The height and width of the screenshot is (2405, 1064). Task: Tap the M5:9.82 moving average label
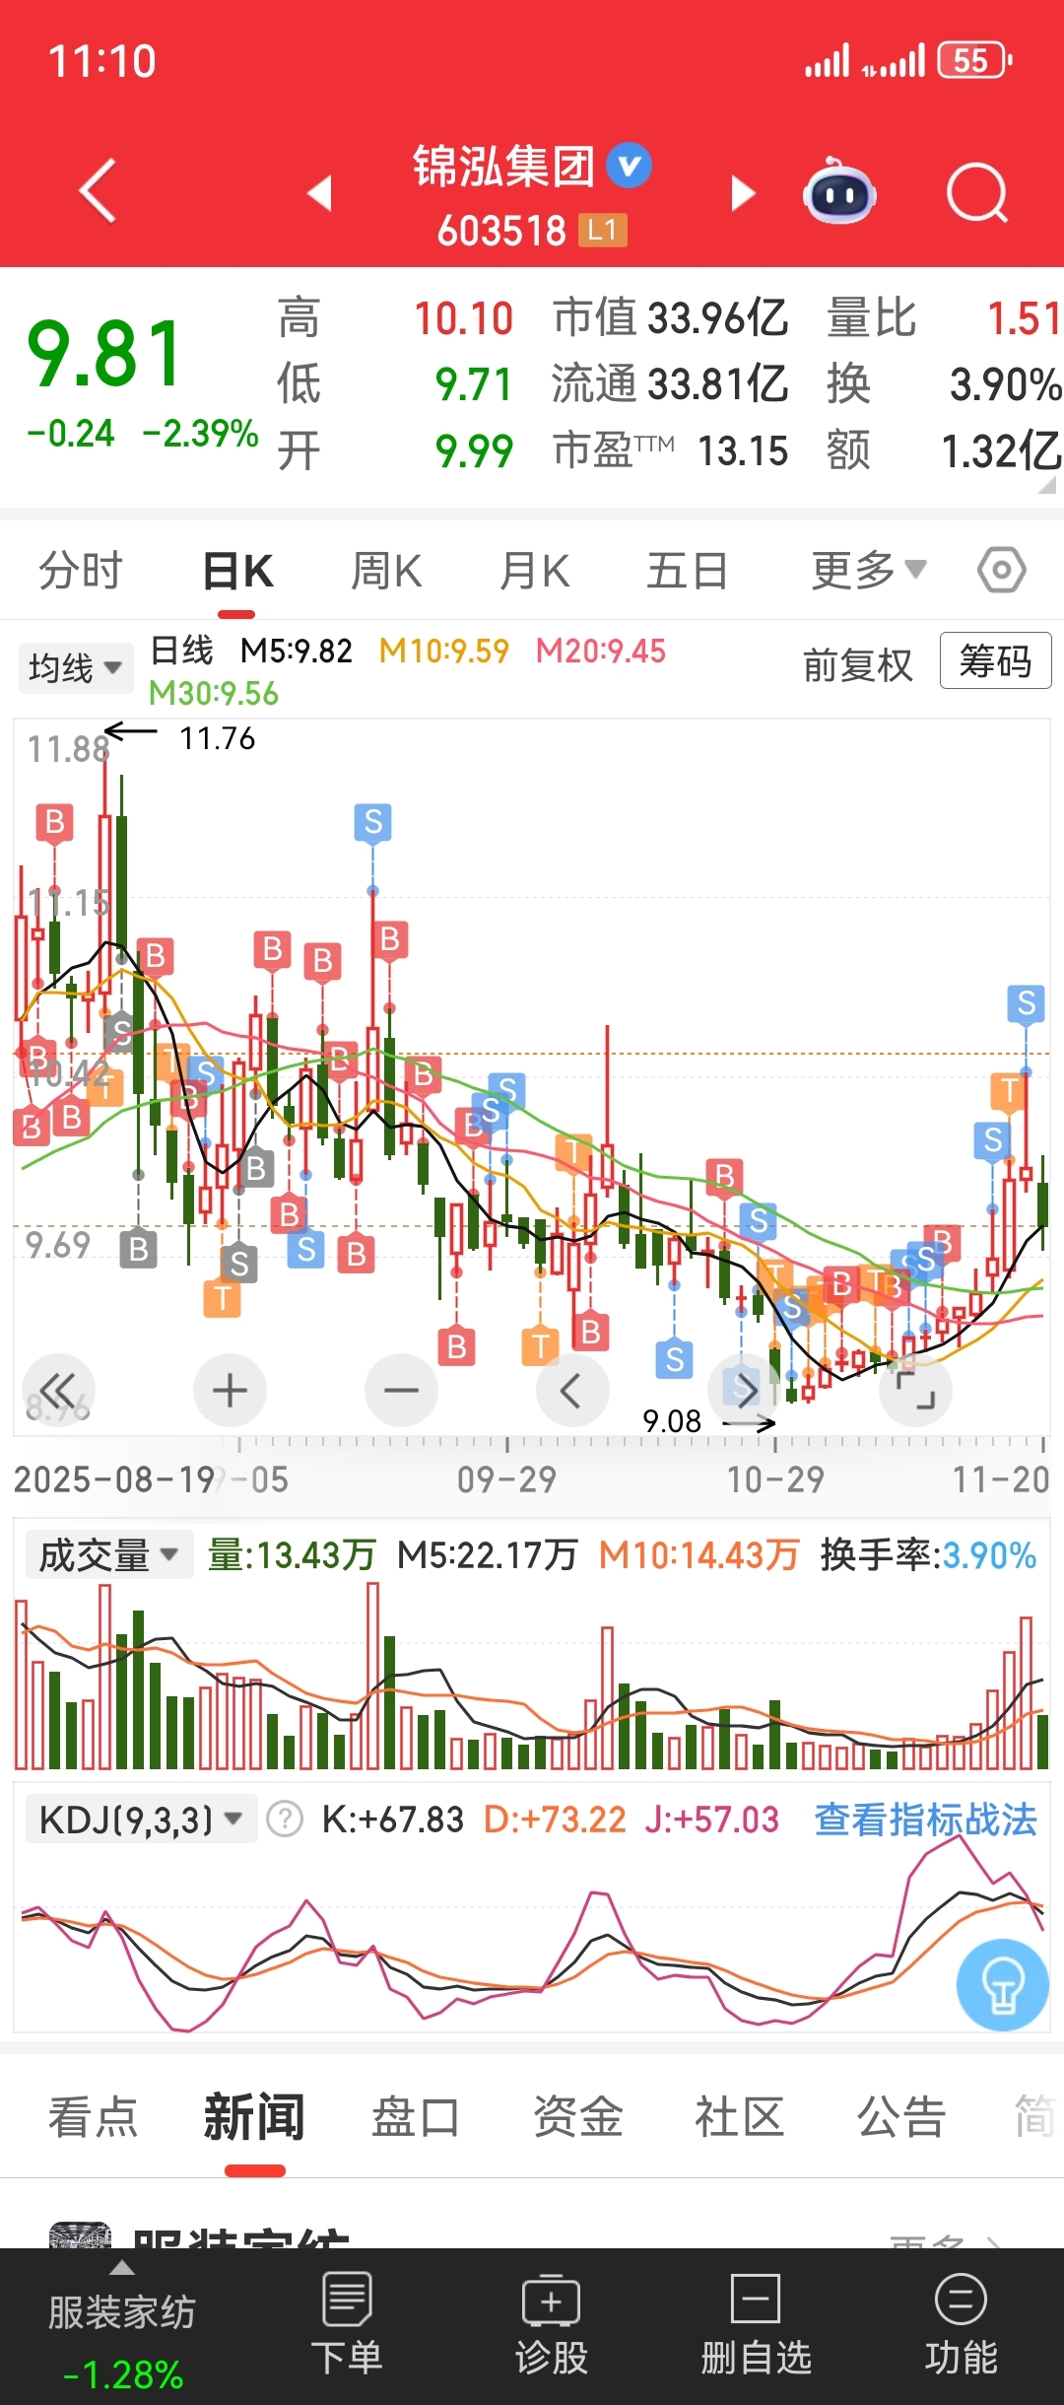(x=296, y=651)
